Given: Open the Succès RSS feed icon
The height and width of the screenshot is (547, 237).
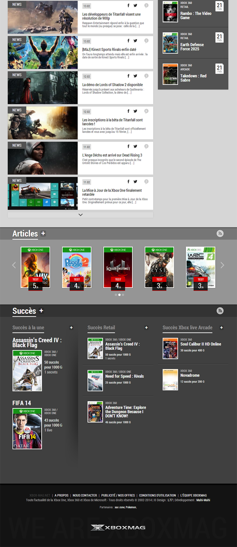Looking at the screenshot, I should [x=220, y=311].
